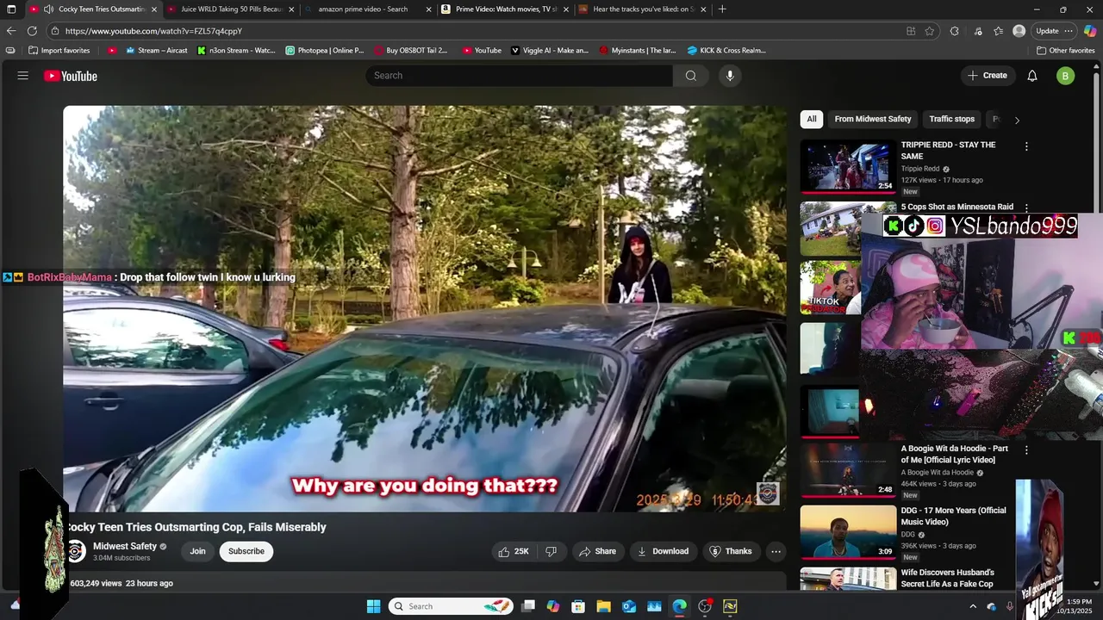1103x620 pixels.
Task: Go back in the browser
Action: [x=11, y=31]
